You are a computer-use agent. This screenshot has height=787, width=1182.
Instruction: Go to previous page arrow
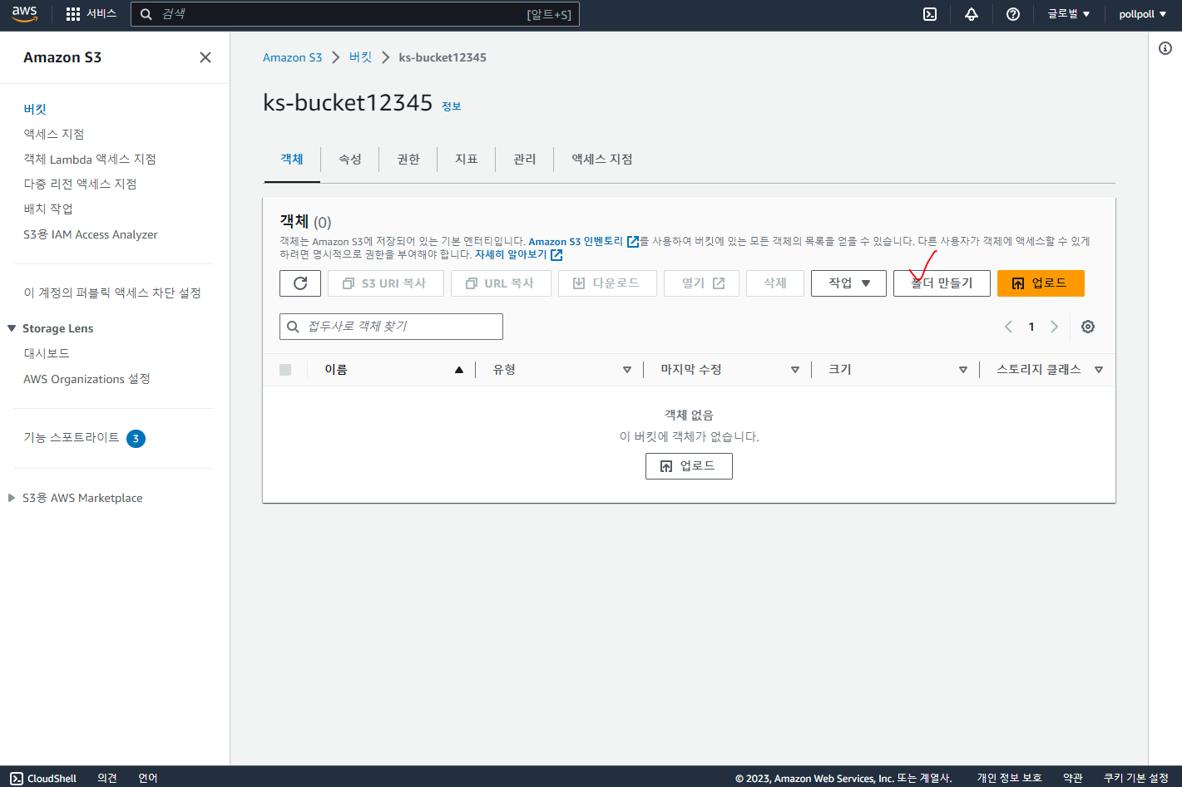[1008, 327]
